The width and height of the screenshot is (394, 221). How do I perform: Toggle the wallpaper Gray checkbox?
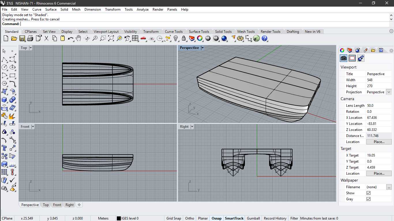[x=368, y=199]
